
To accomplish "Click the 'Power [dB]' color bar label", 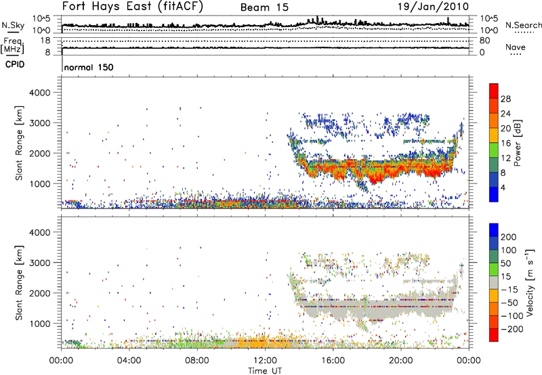I will (517, 143).
